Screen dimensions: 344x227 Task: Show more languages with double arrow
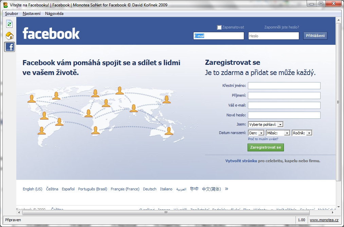pos(227,189)
